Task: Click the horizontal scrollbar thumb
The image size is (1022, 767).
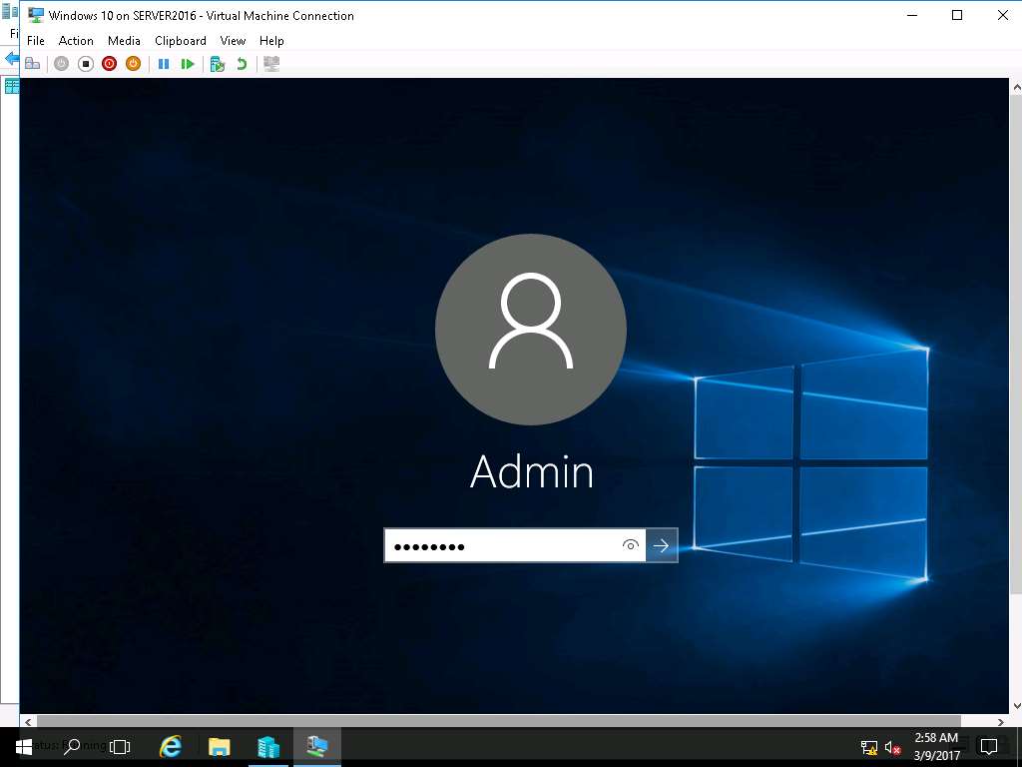Action: pyautogui.click(x=499, y=721)
